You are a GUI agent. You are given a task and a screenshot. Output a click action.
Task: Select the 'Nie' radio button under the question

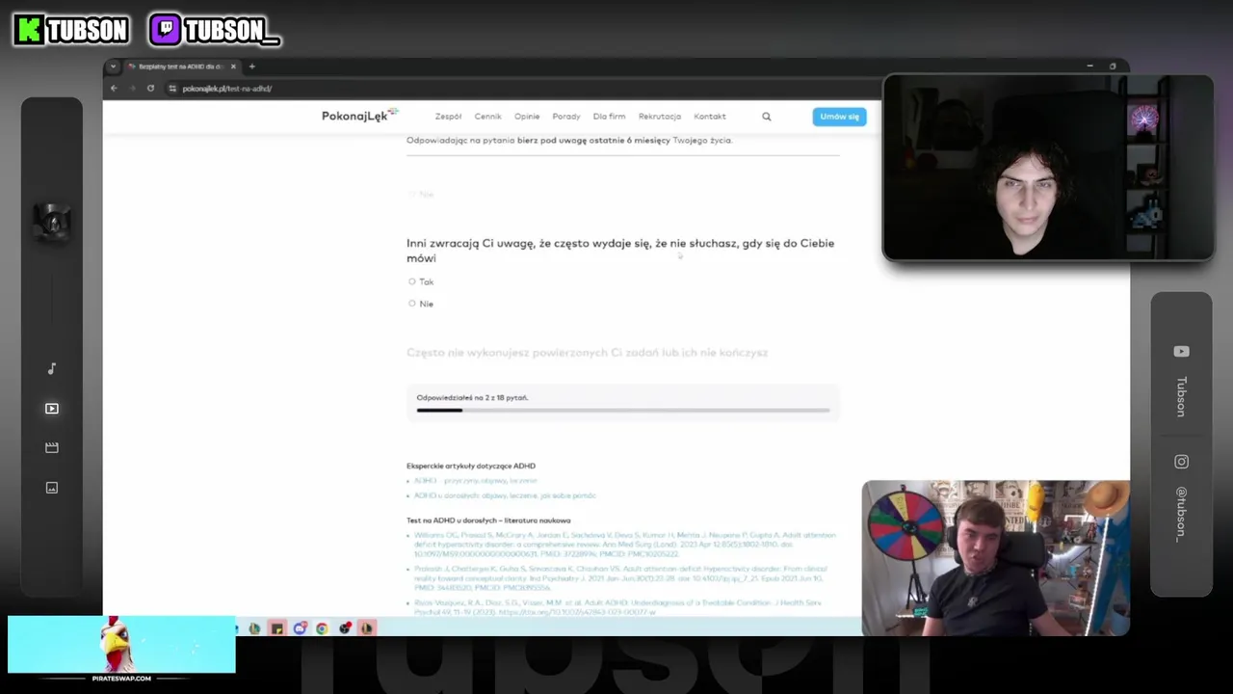click(x=412, y=304)
